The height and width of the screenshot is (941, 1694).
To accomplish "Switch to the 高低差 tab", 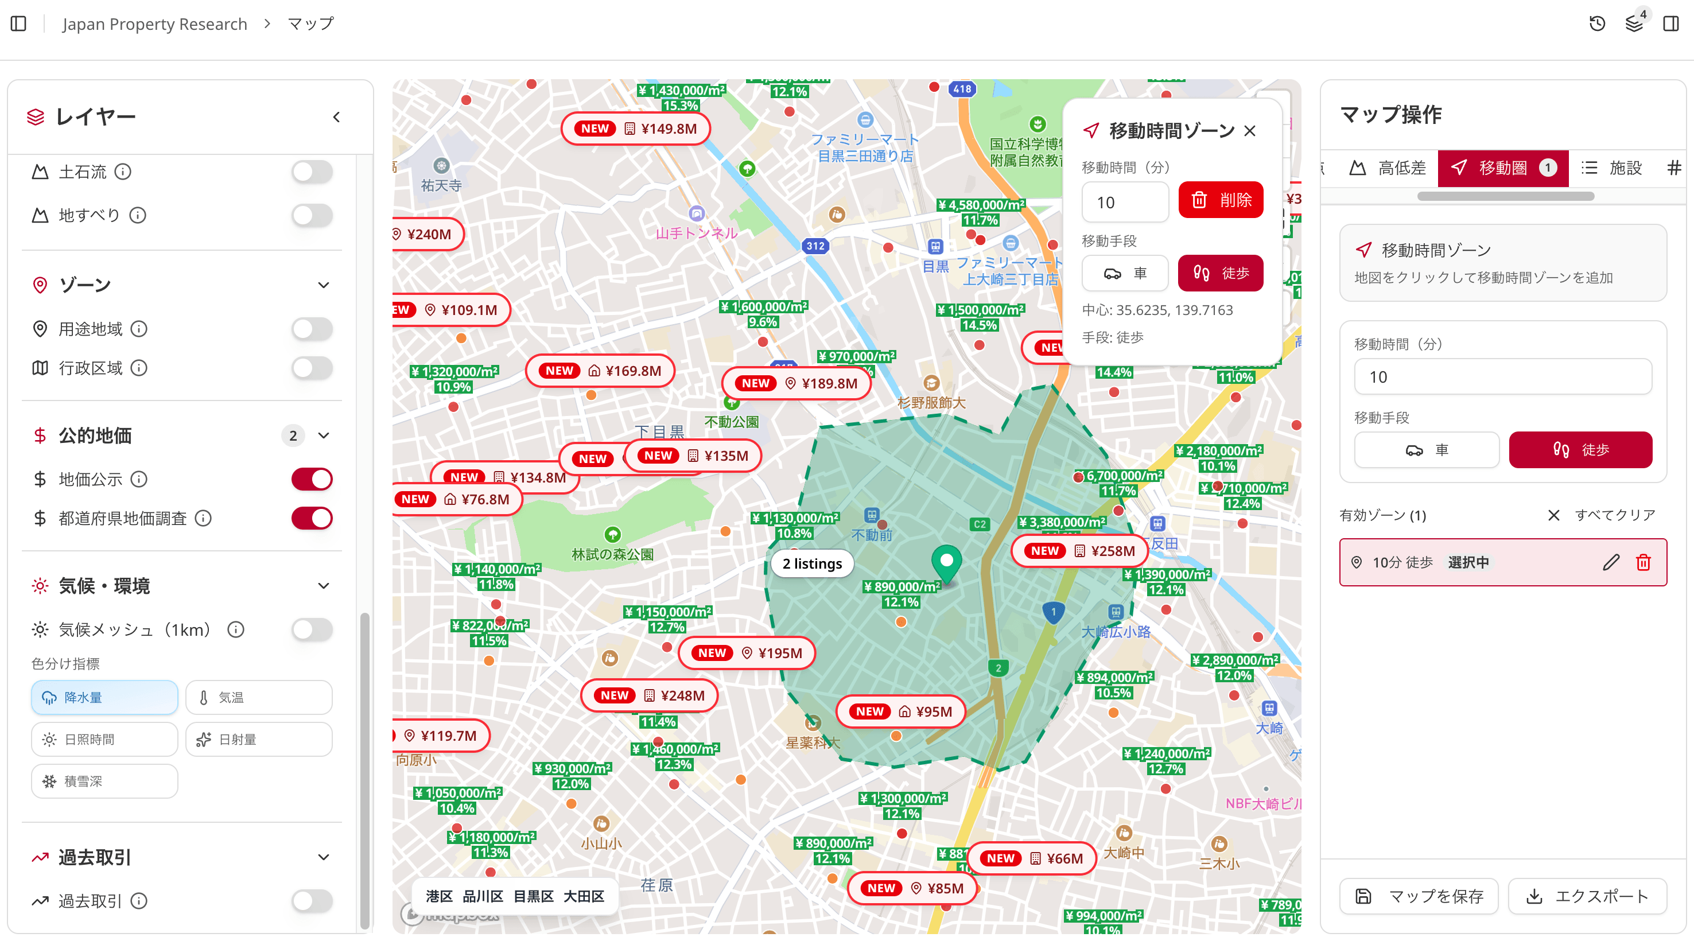I will pyautogui.click(x=1387, y=168).
